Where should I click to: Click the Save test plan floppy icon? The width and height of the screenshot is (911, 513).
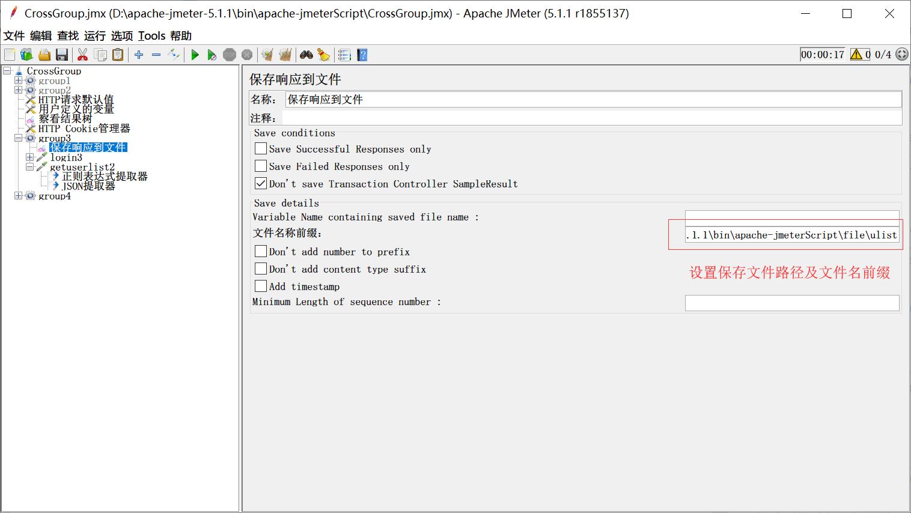[61, 55]
